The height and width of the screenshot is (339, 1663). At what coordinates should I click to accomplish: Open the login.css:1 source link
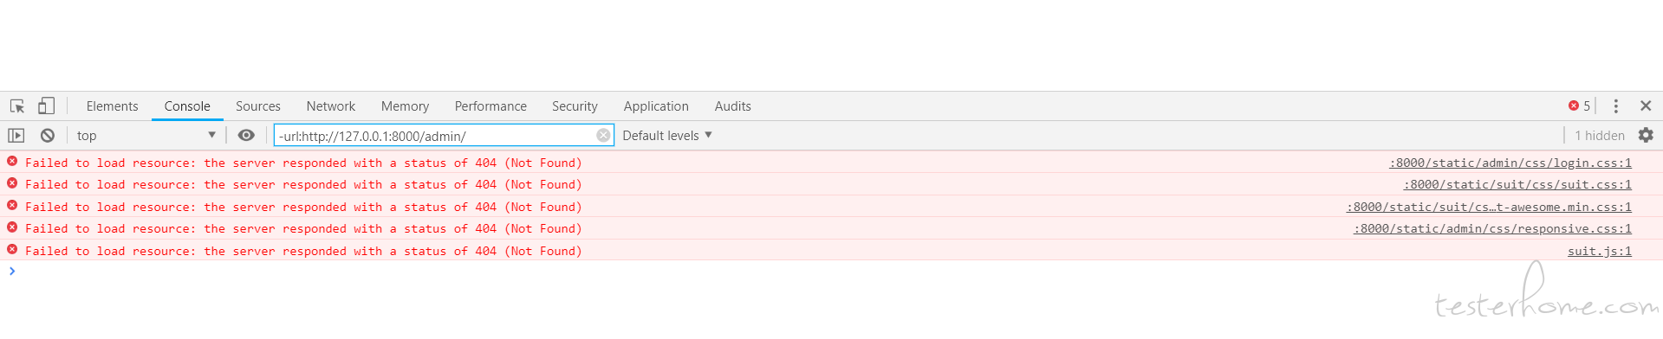pyautogui.click(x=1510, y=163)
